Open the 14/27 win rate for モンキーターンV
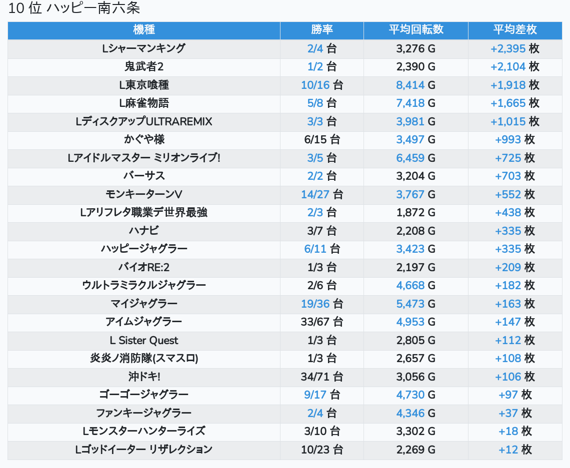 [315, 194]
